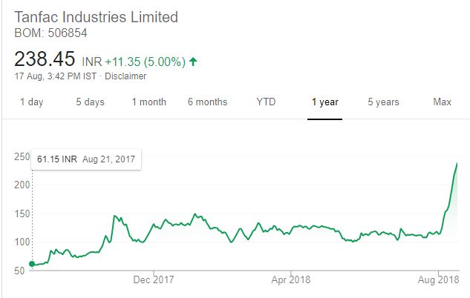Click the green data point marker on chart
470x298 pixels.
pyautogui.click(x=32, y=264)
